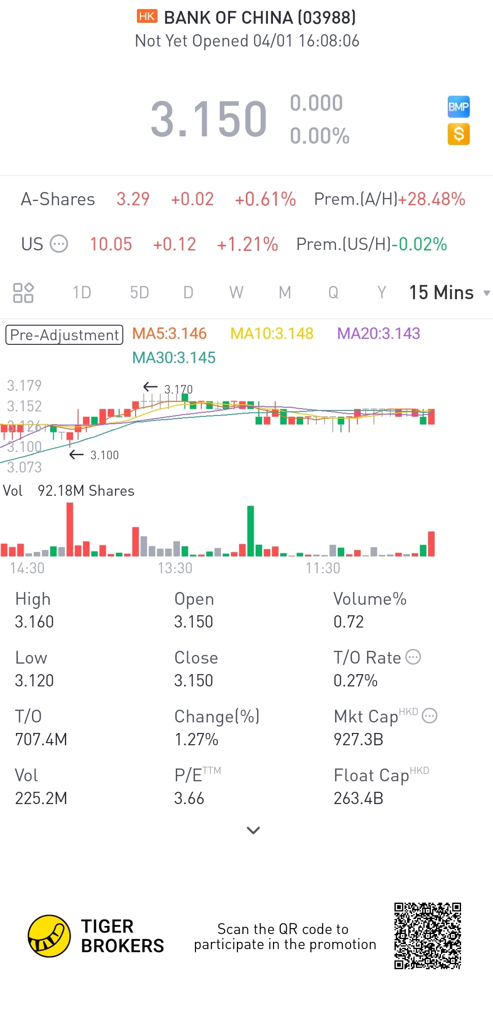Screen dimensions: 493x1023
Task: Tap the MA10:3.148 indicator label
Action: [272, 333]
